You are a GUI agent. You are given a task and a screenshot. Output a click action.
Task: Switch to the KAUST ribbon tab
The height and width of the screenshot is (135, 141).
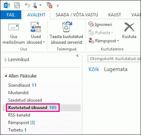(115, 15)
